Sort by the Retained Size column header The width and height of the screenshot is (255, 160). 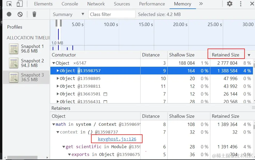225,55
